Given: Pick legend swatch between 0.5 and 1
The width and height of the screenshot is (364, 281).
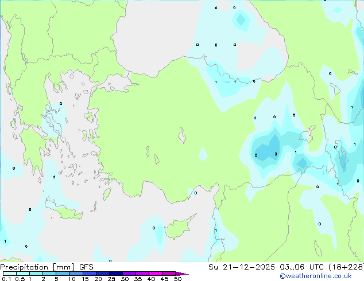Looking at the screenshot, I should 23,274.
